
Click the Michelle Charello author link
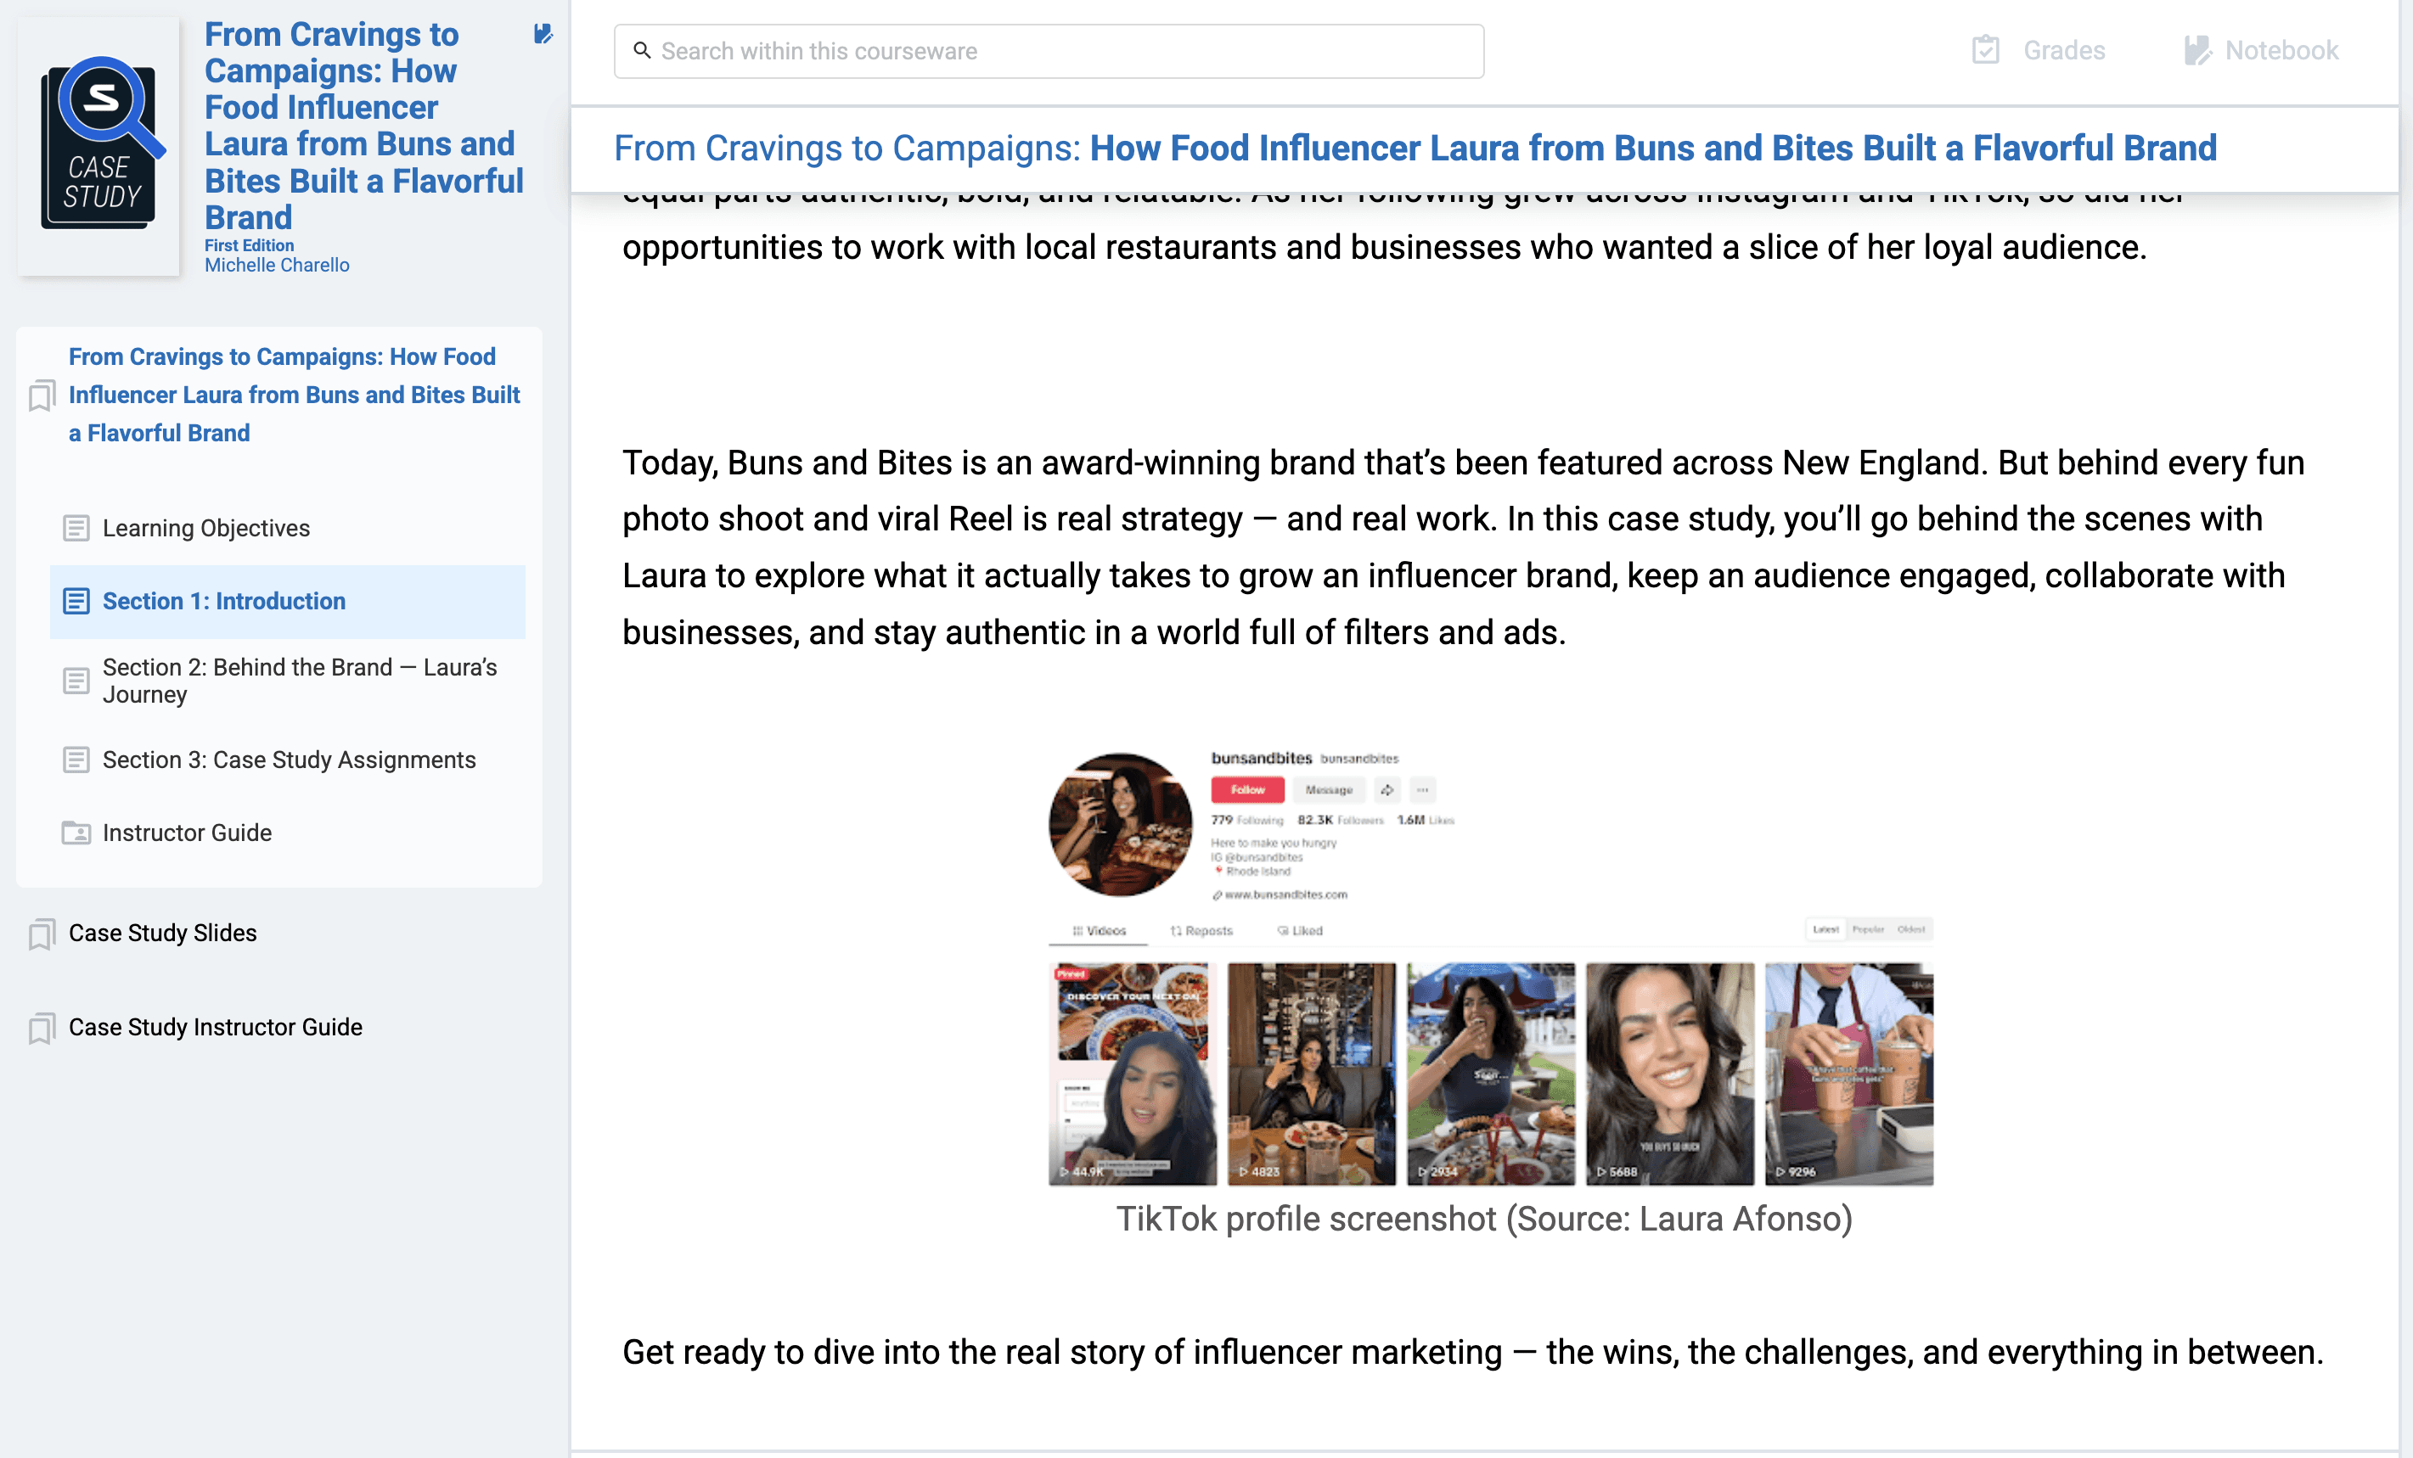pyautogui.click(x=276, y=266)
